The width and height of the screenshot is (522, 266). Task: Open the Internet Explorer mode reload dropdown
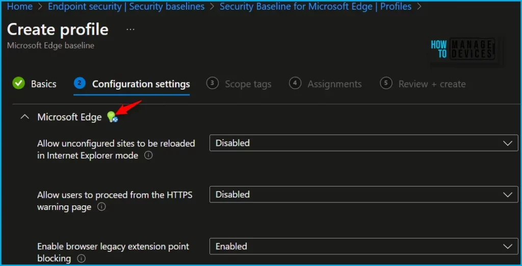click(x=364, y=143)
